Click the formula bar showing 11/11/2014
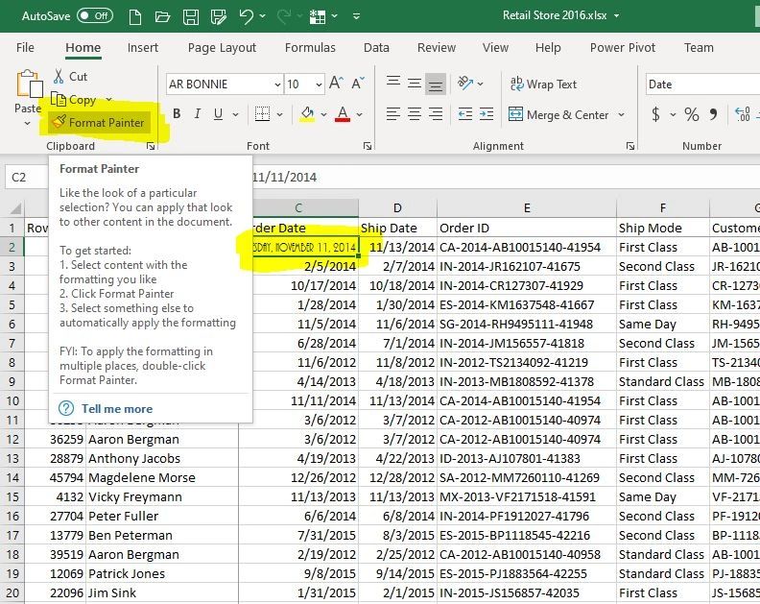 pos(504,177)
